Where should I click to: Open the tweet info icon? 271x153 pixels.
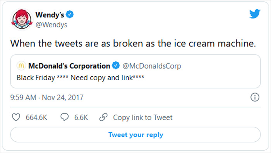click(x=255, y=97)
